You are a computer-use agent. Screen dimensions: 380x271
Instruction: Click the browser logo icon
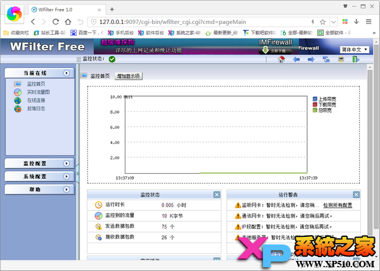coord(15,14)
